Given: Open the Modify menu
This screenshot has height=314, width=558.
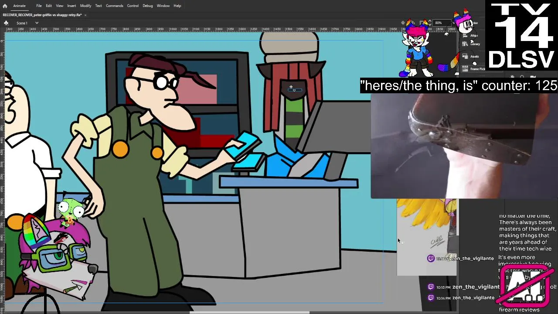Looking at the screenshot, I should (x=85, y=6).
